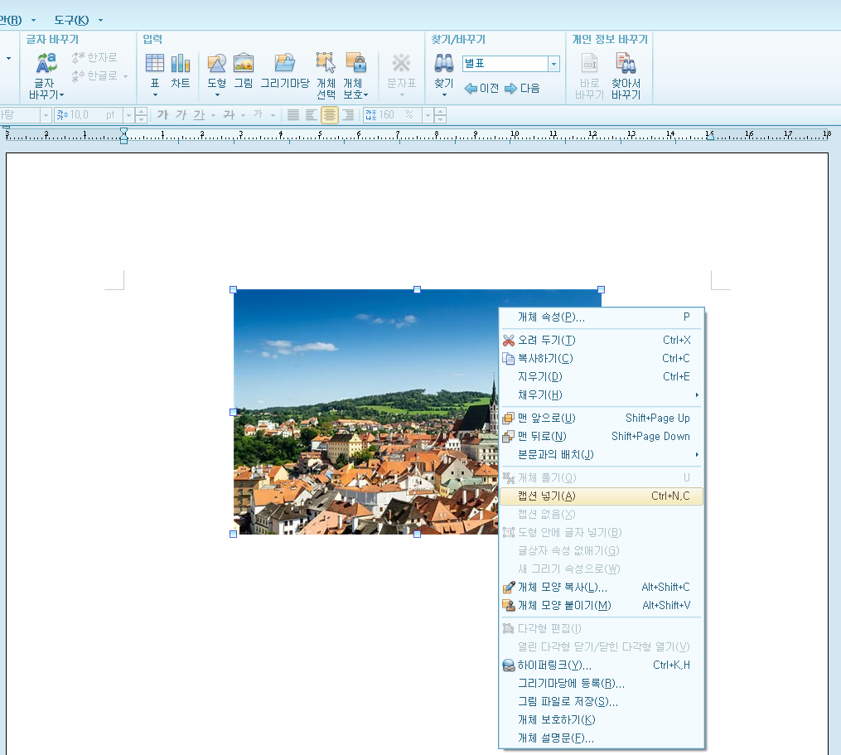Apply justified paragraph alignment
This screenshot has height=755, width=841.
point(292,115)
